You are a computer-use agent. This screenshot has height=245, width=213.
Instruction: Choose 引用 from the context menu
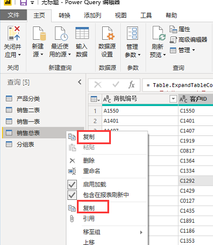(89, 219)
